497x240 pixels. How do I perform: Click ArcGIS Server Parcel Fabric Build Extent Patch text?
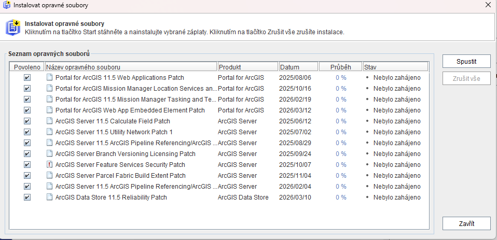click(120, 175)
